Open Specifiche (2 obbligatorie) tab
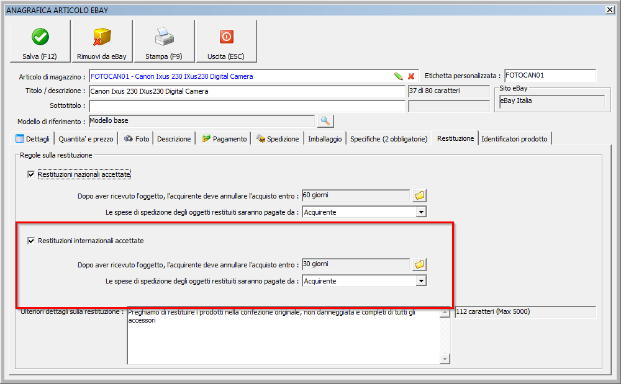Screen dimensions: 621x384 [x=389, y=139]
